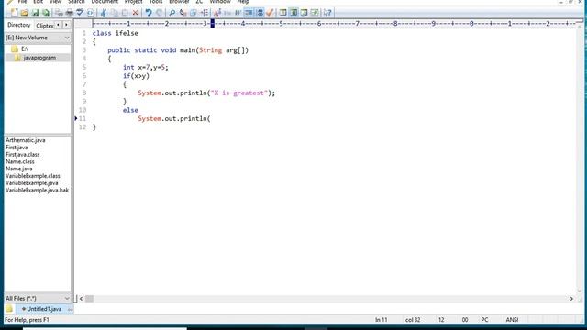Toggle Line Number toolbar button

click(260, 13)
